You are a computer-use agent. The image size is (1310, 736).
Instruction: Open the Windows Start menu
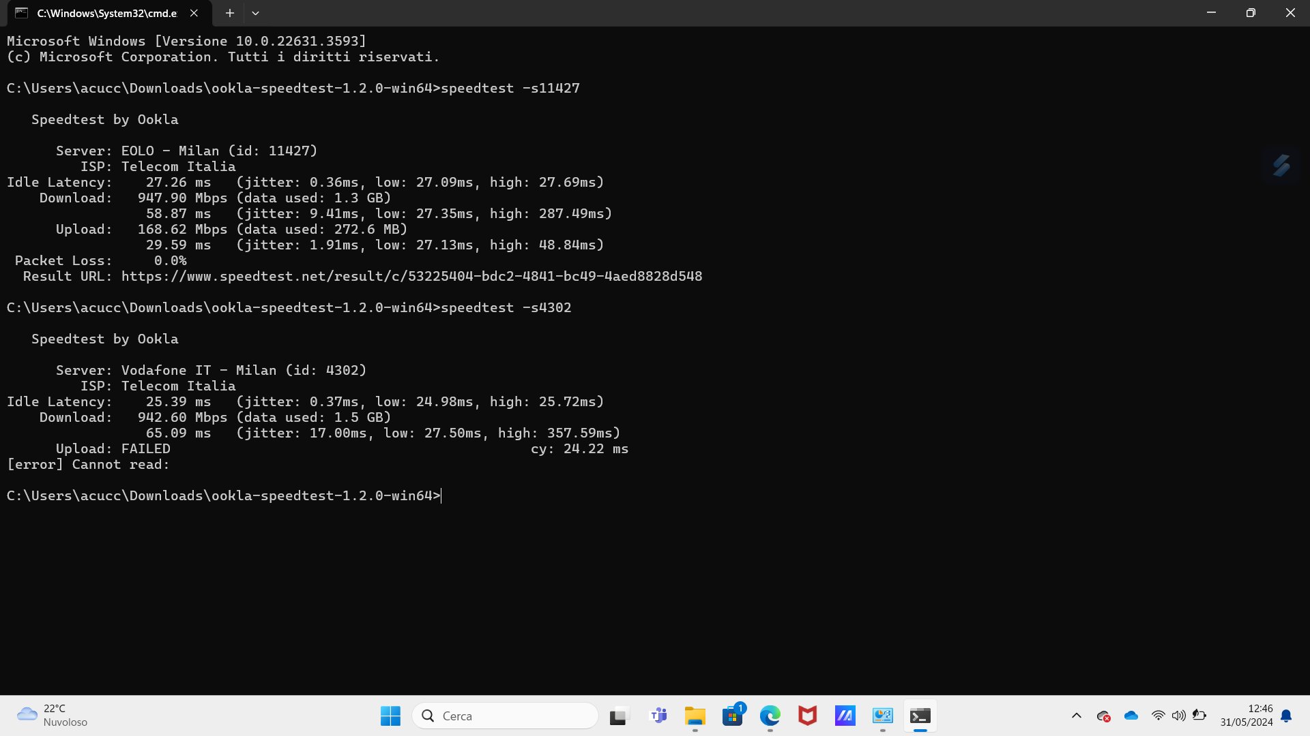tap(390, 716)
